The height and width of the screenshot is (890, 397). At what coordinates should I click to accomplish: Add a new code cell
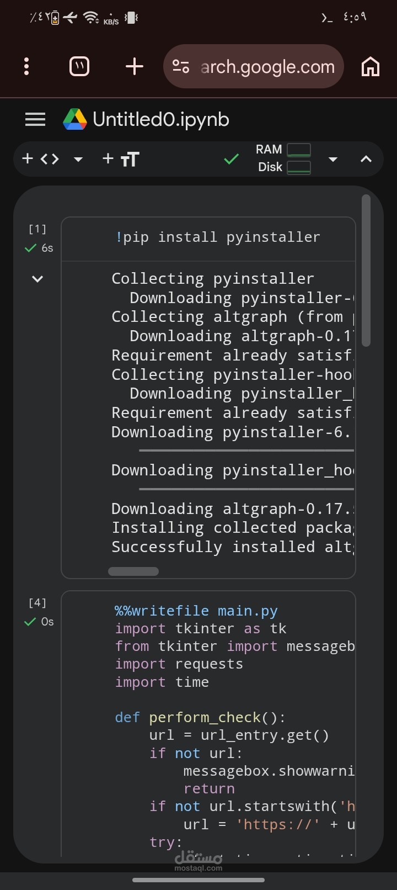coord(40,159)
